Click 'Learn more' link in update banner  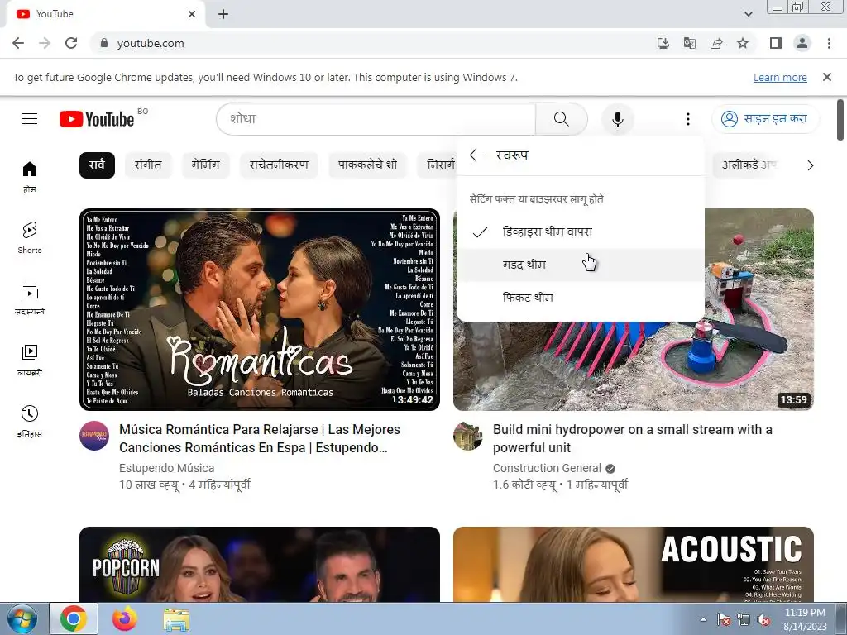tap(780, 77)
